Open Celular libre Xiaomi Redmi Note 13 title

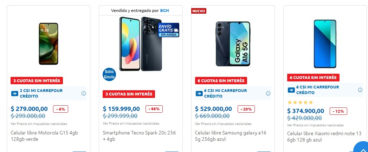coord(324,137)
